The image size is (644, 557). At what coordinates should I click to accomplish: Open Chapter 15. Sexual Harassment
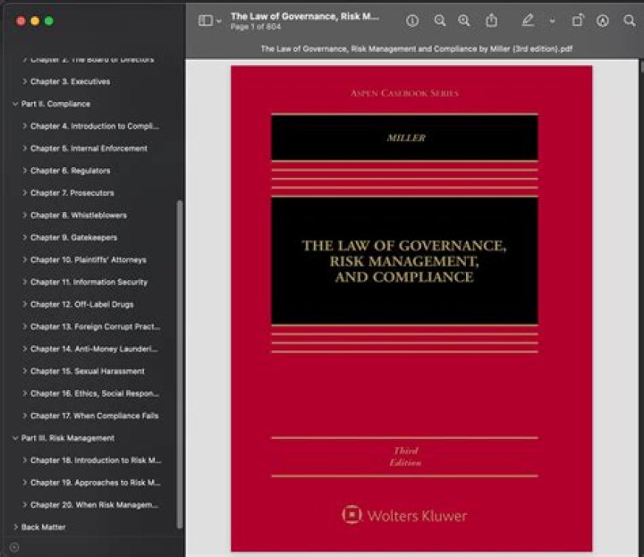(88, 371)
